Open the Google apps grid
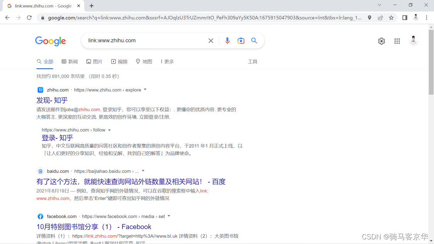Image resolution: width=434 pixels, height=244 pixels. pos(397,41)
